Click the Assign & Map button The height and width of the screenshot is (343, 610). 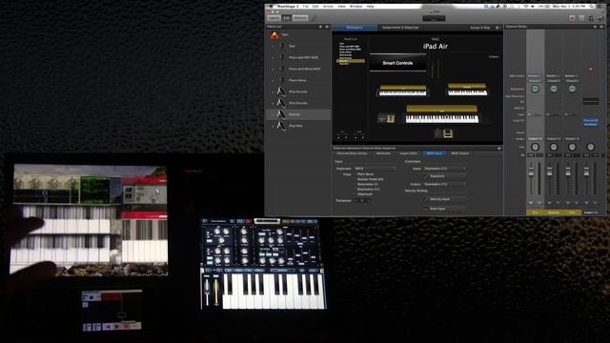[480, 28]
